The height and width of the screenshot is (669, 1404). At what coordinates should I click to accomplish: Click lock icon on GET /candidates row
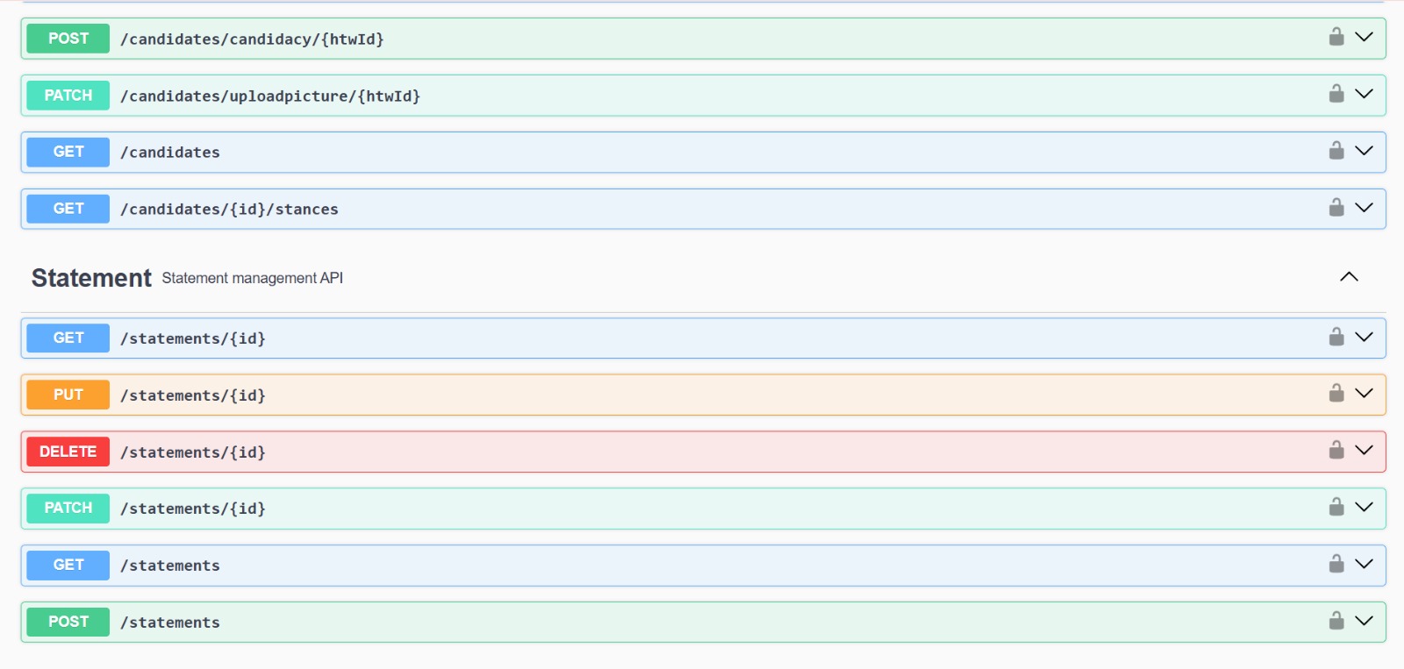pos(1336,151)
